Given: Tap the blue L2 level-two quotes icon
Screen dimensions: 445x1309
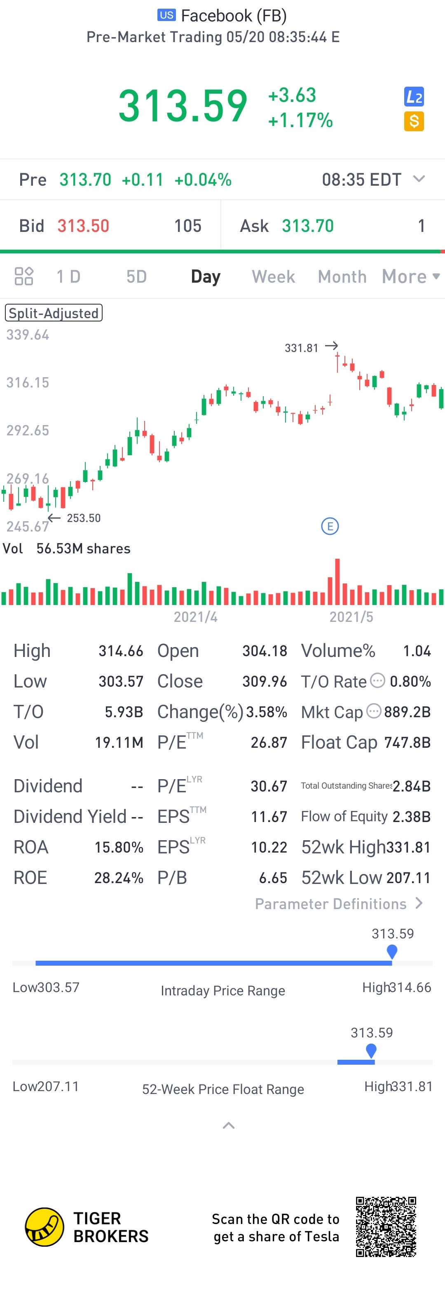Looking at the screenshot, I should [x=414, y=97].
